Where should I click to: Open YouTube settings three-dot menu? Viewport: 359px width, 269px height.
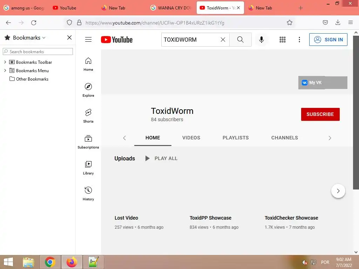(299, 40)
